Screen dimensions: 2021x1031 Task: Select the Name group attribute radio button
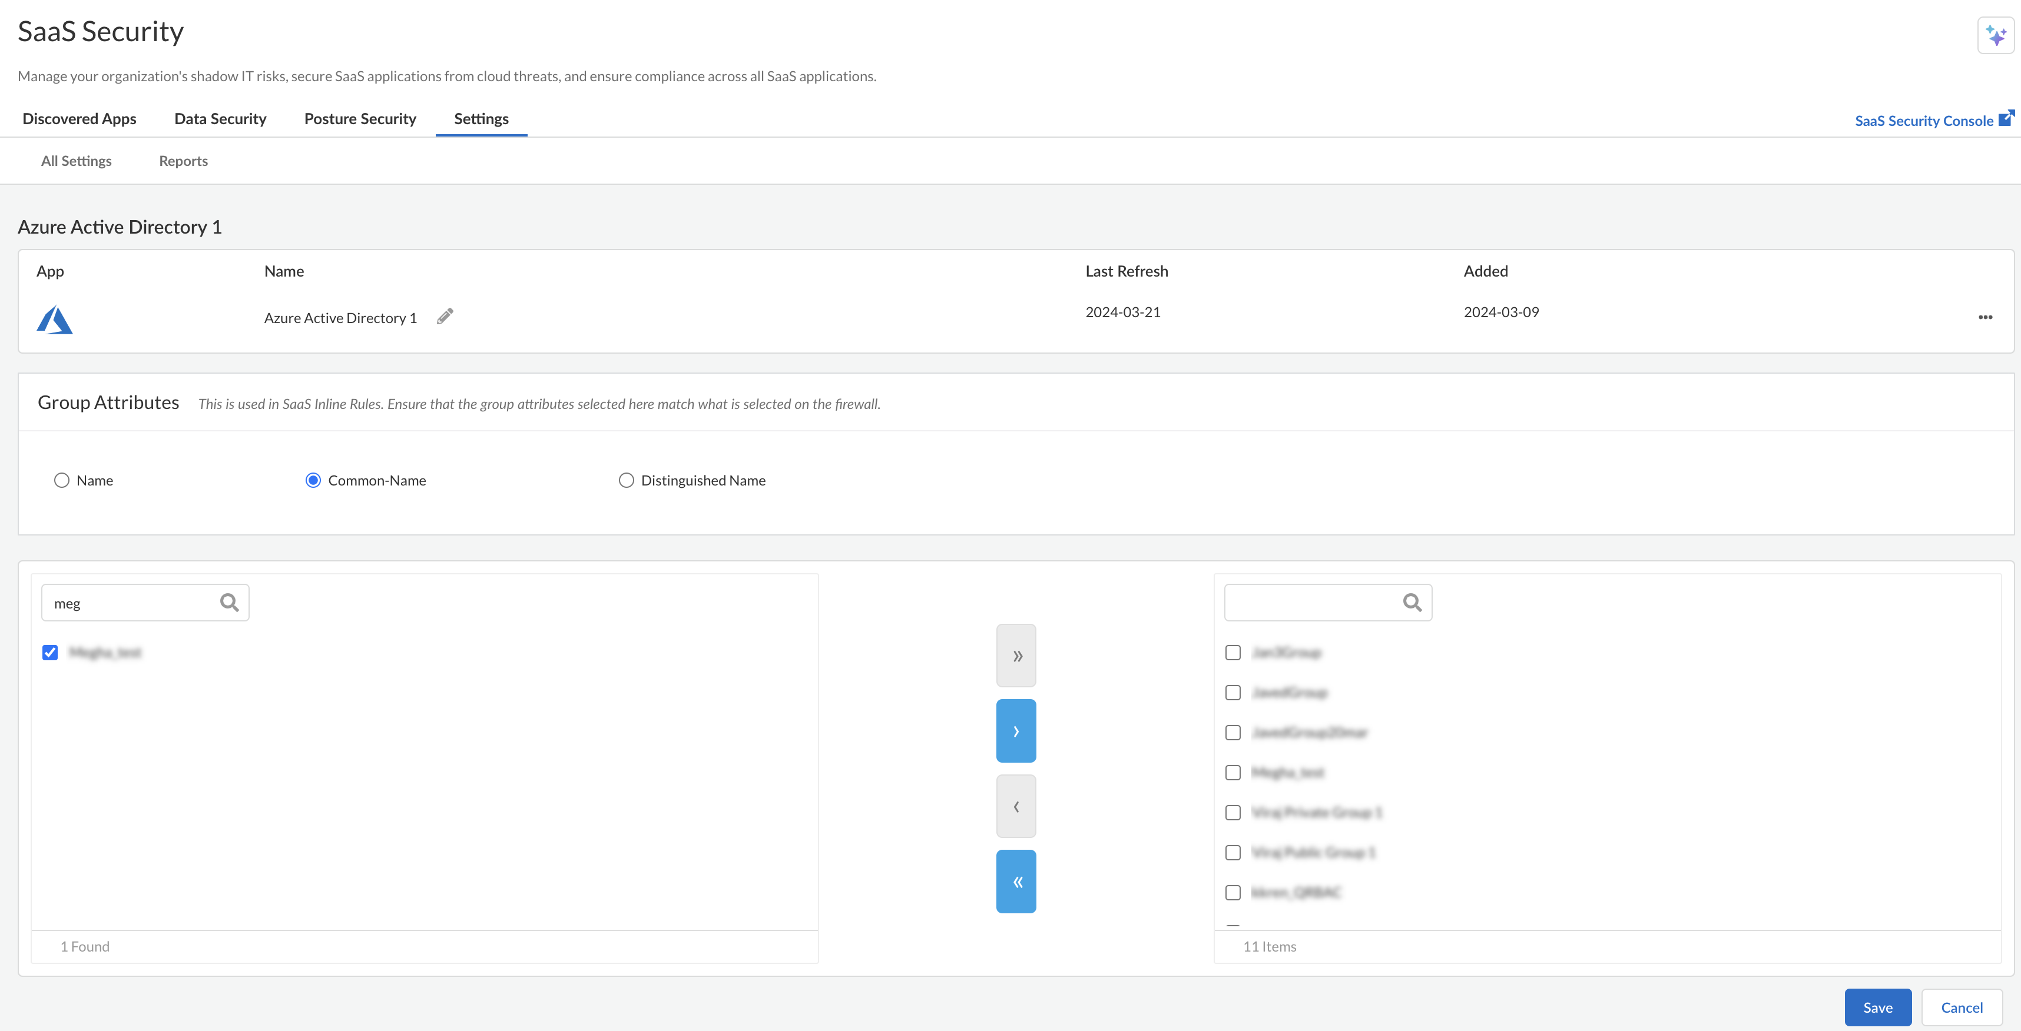pos(62,480)
